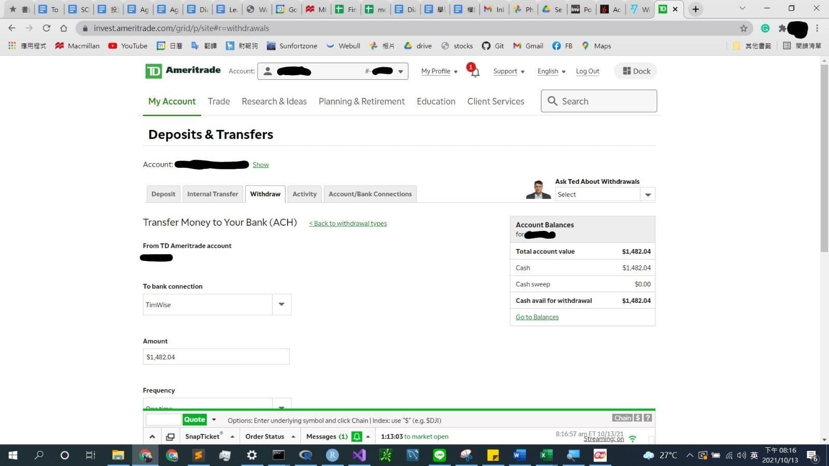Open LINE from the Windows taskbar
This screenshot has width=829, height=466.
pos(439,455)
